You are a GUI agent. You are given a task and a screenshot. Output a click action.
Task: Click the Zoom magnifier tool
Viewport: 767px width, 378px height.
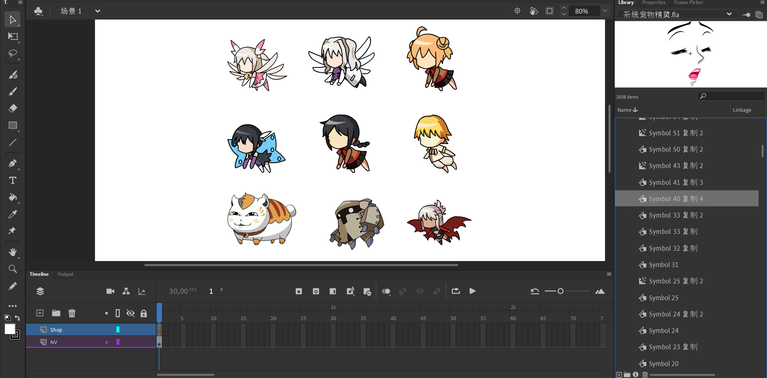tap(13, 269)
